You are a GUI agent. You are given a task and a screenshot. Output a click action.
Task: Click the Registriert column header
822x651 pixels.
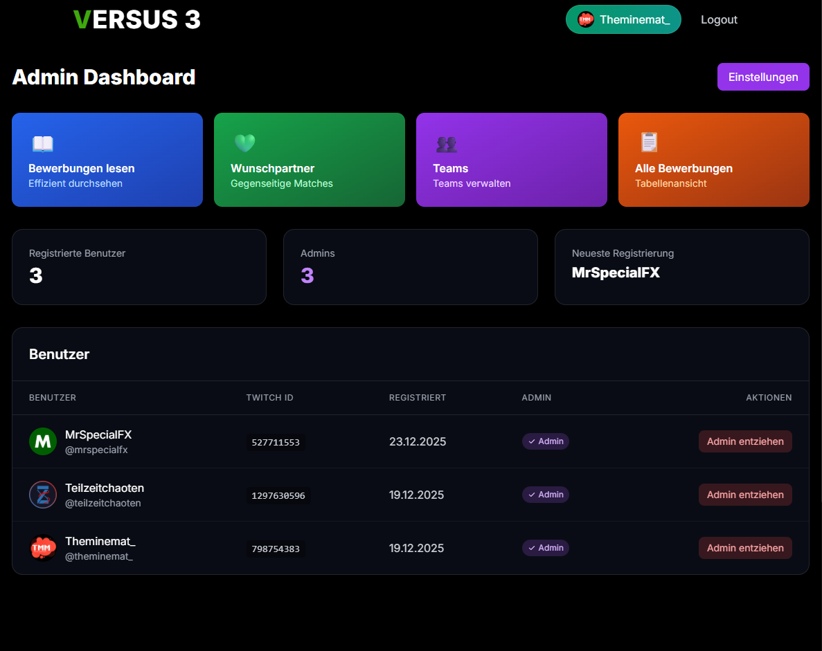click(x=418, y=398)
